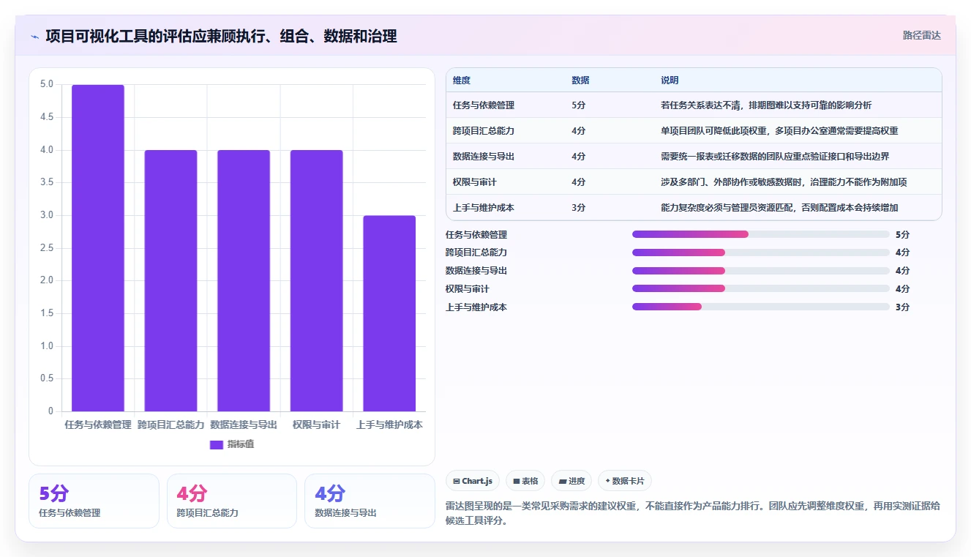Select the 进度 chip
Viewport: 971px width, 557px height.
click(571, 481)
